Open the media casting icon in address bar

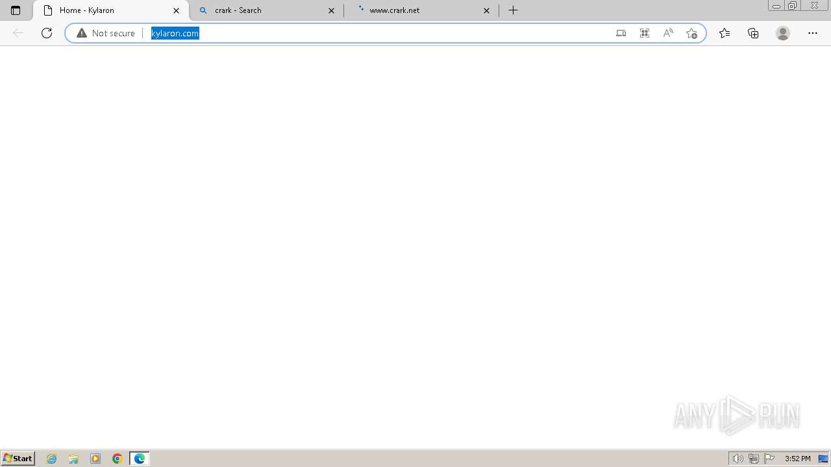pos(621,33)
